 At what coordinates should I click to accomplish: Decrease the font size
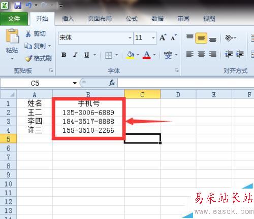click(x=174, y=38)
